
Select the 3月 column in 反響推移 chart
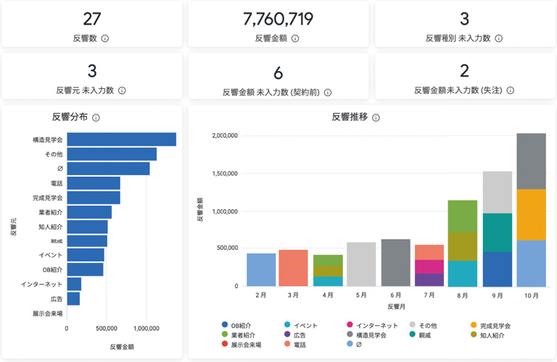click(293, 268)
